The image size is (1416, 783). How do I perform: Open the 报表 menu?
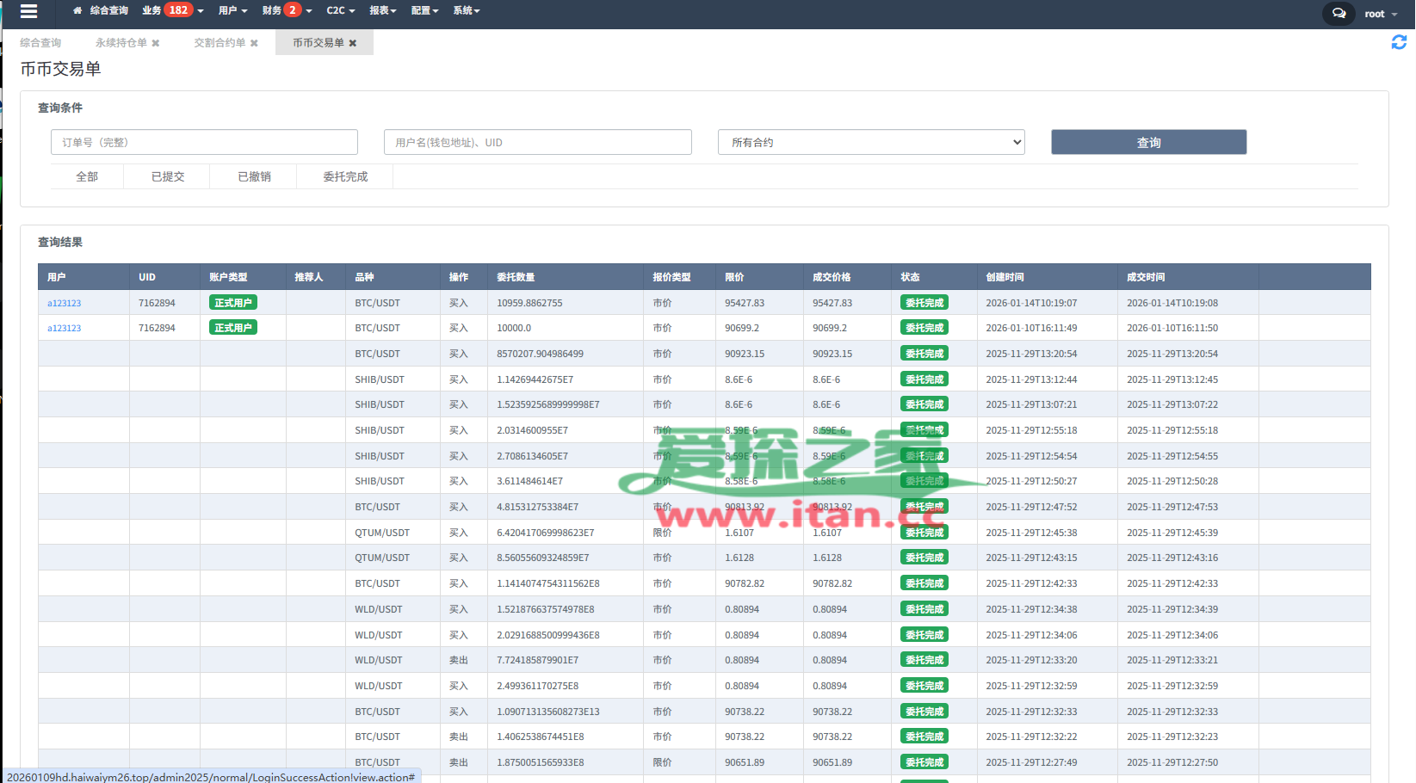coord(382,10)
